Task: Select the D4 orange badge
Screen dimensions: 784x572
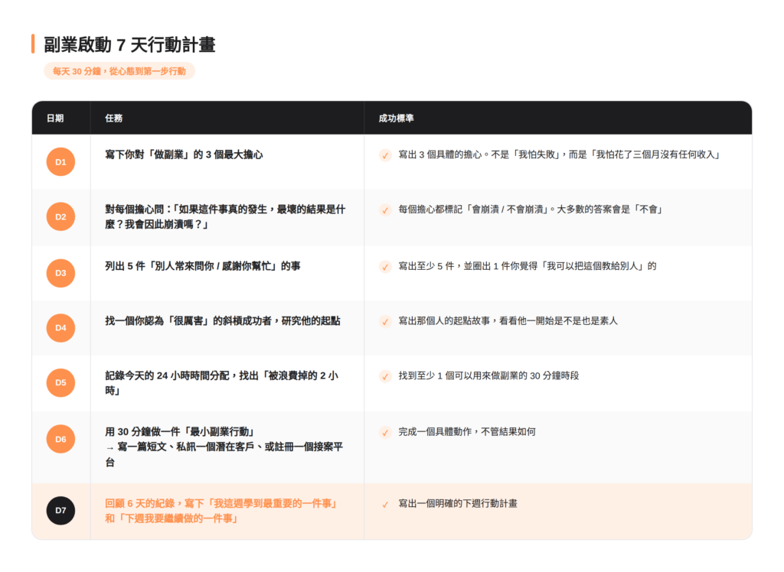Action: (x=60, y=328)
